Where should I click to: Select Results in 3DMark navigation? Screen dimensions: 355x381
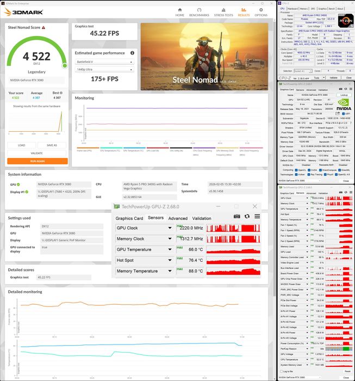click(244, 12)
